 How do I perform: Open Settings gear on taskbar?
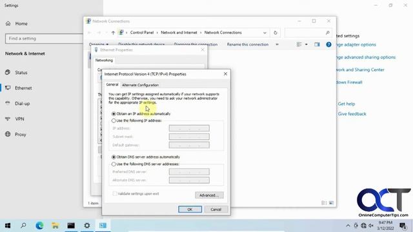pyautogui.click(x=87, y=226)
